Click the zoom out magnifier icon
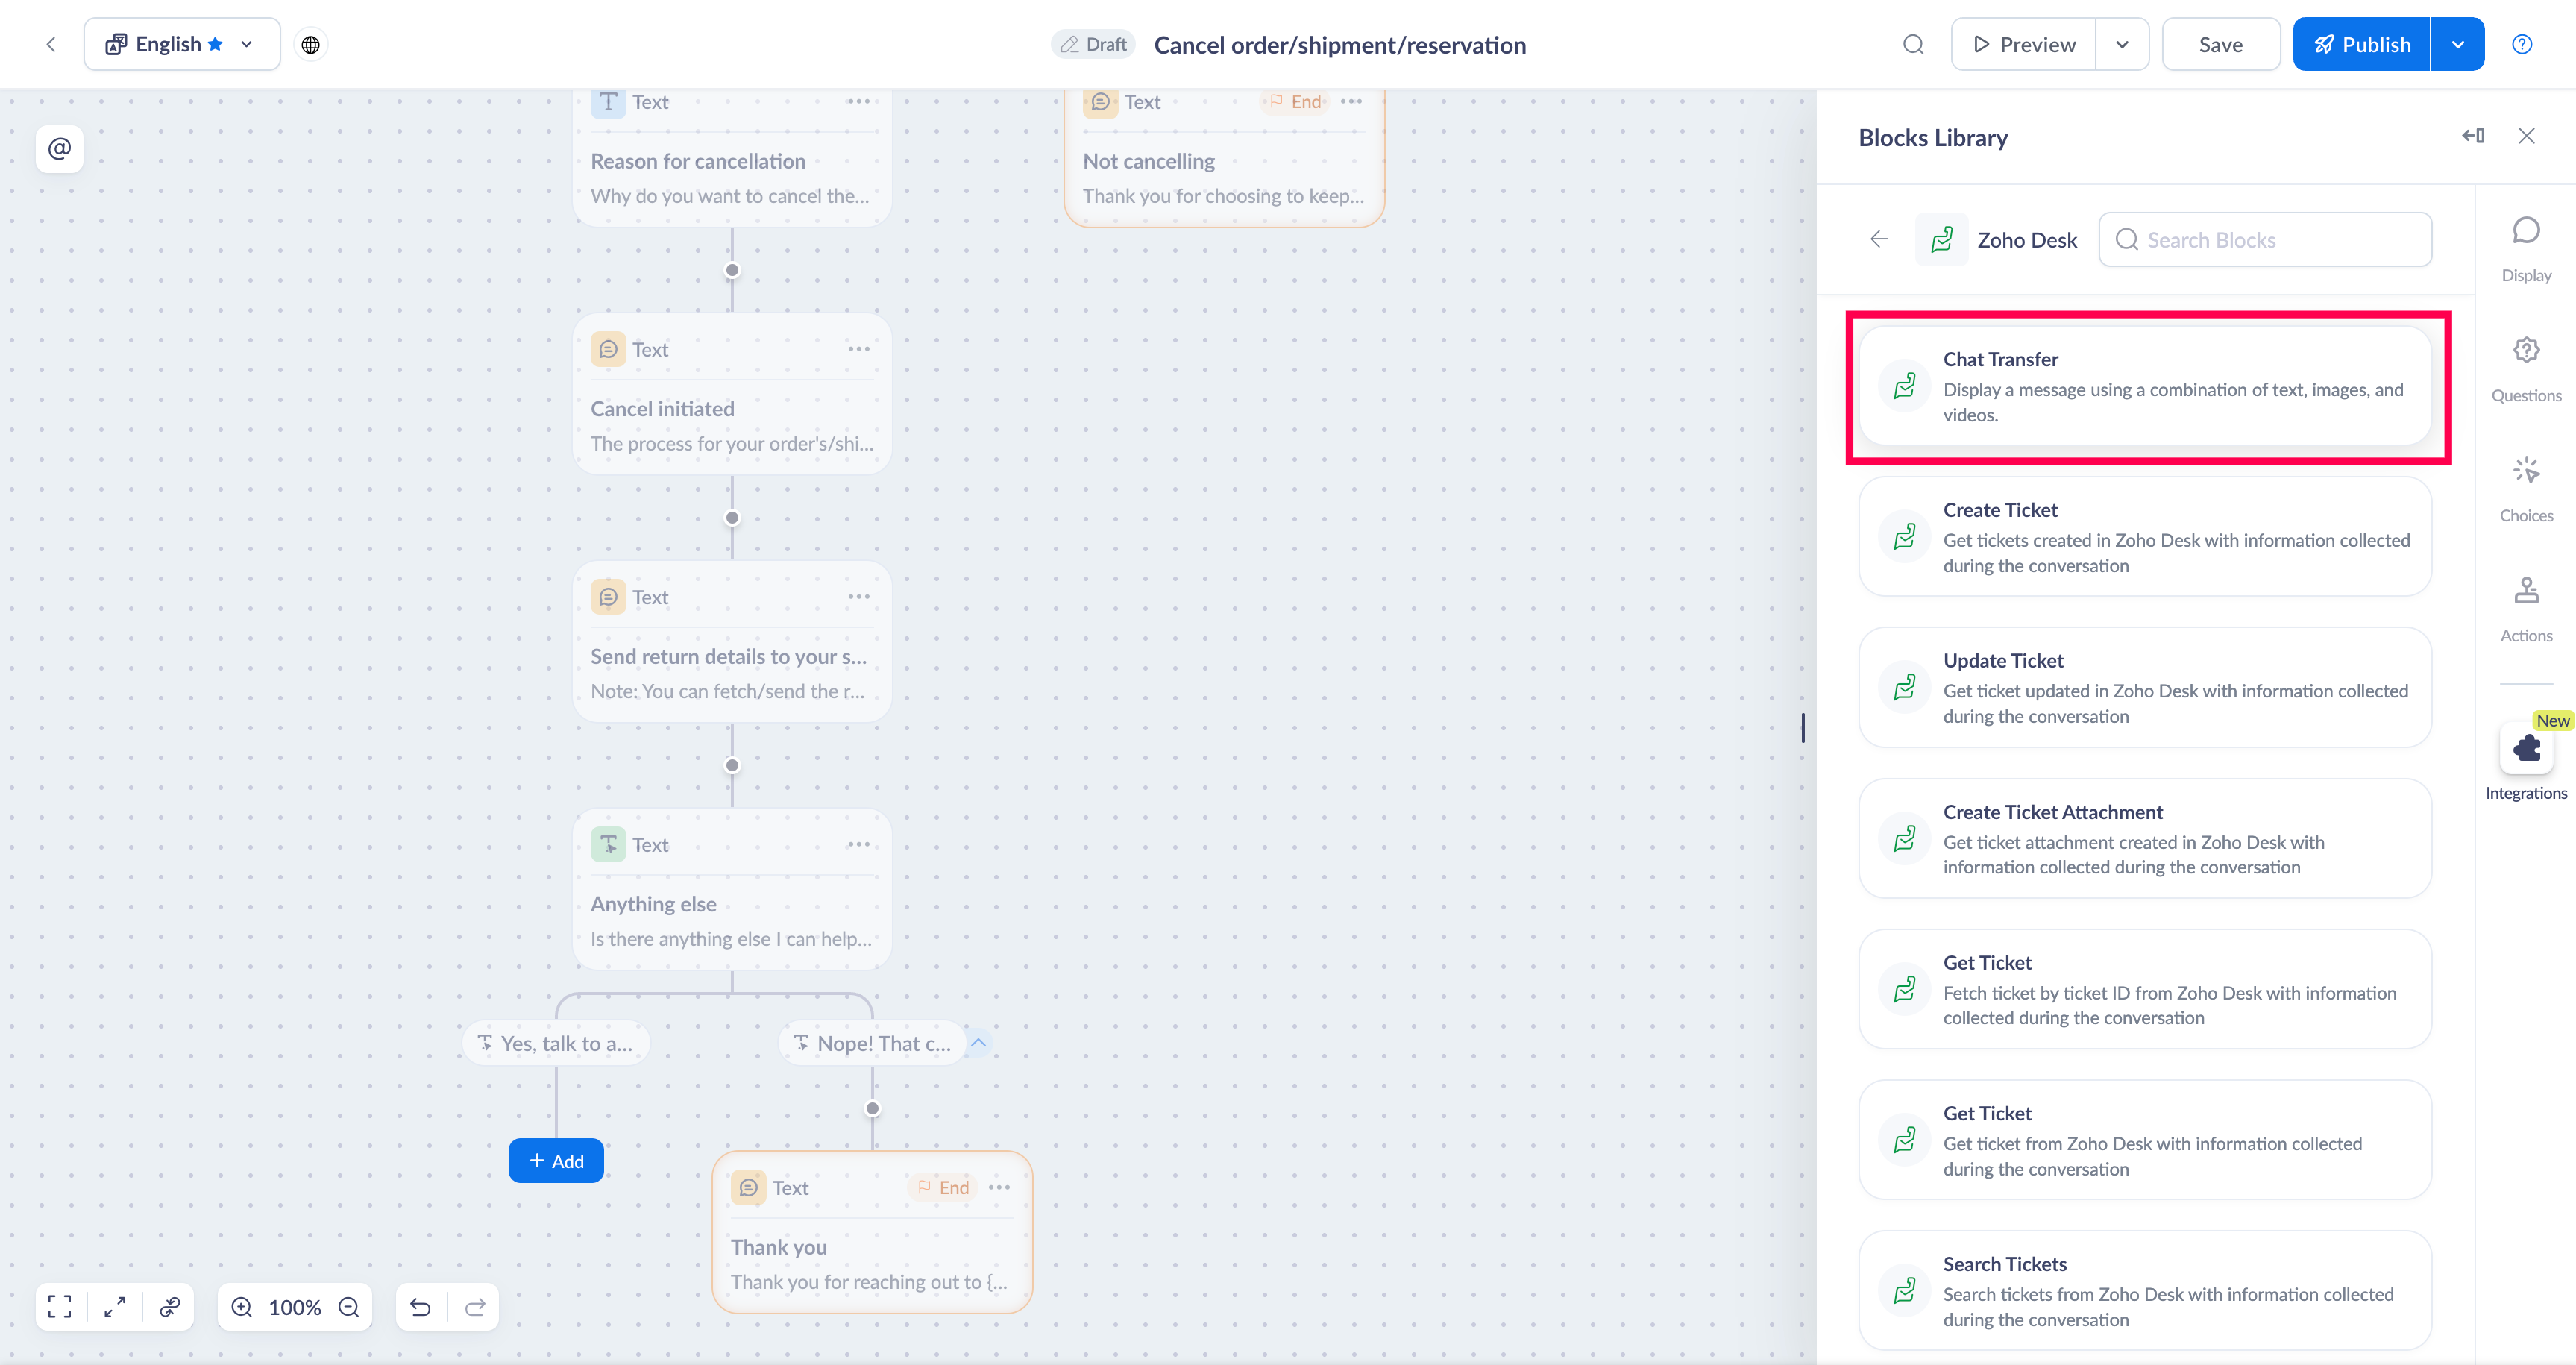 (349, 1307)
